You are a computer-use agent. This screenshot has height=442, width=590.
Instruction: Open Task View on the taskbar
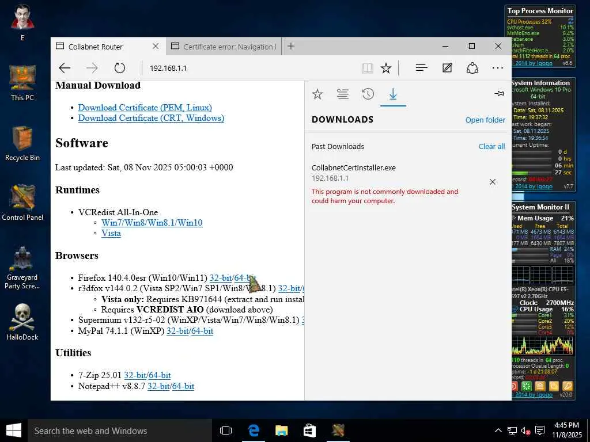226,430
